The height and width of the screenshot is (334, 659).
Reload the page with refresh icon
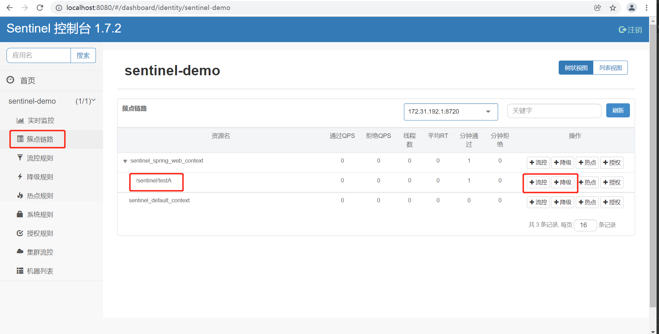pyautogui.click(x=40, y=8)
